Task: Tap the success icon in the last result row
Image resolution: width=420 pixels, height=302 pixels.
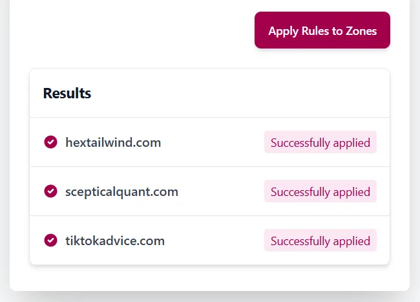Action: coord(50,241)
